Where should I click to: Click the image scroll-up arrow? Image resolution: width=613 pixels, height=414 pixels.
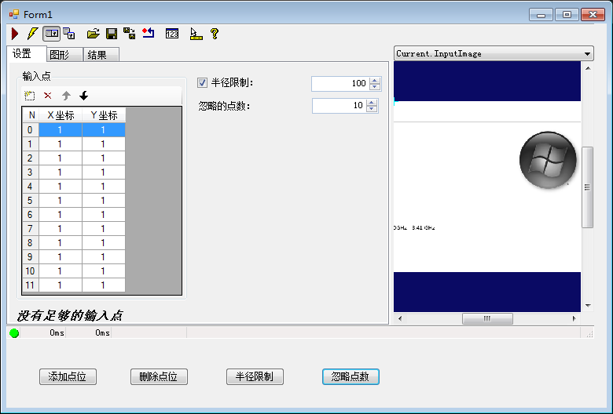pos(588,68)
